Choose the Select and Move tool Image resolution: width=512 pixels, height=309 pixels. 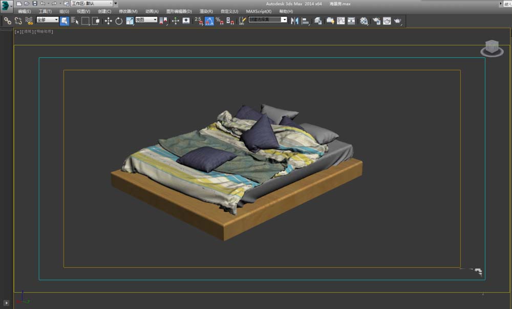point(108,20)
